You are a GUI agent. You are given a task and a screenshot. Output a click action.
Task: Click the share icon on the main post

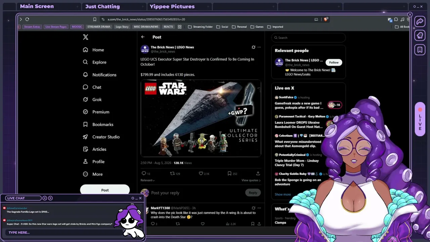[x=258, y=173]
